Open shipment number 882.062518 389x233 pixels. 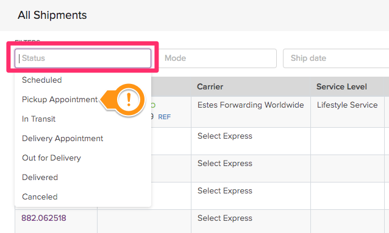click(x=44, y=218)
